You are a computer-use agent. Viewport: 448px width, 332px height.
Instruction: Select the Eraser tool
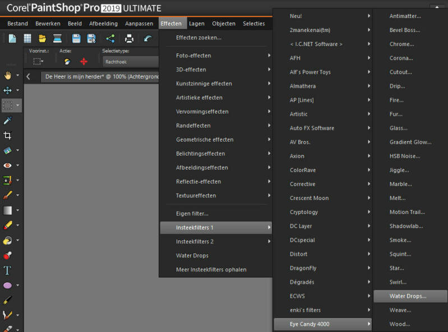pos(7,225)
